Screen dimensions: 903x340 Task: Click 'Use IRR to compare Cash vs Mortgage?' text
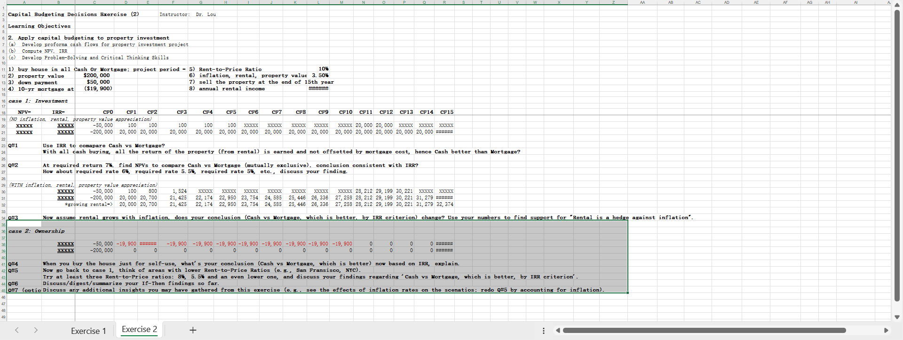(x=103, y=145)
